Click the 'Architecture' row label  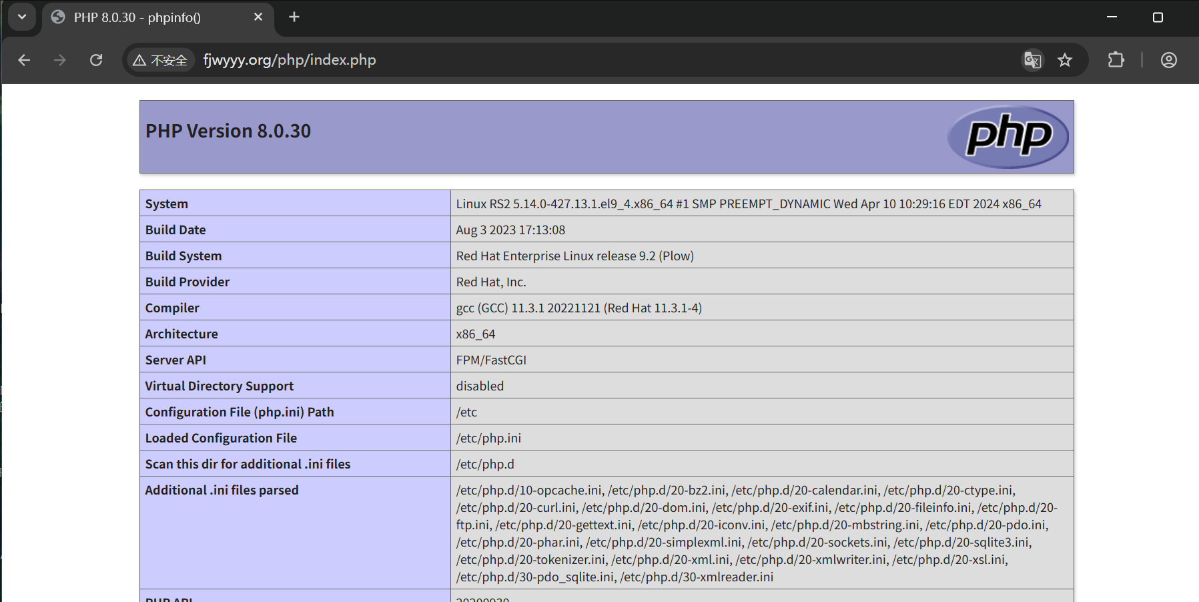181,334
